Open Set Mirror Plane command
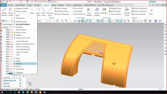The width and height of the screenshot is (167, 94). (x=62, y=11)
